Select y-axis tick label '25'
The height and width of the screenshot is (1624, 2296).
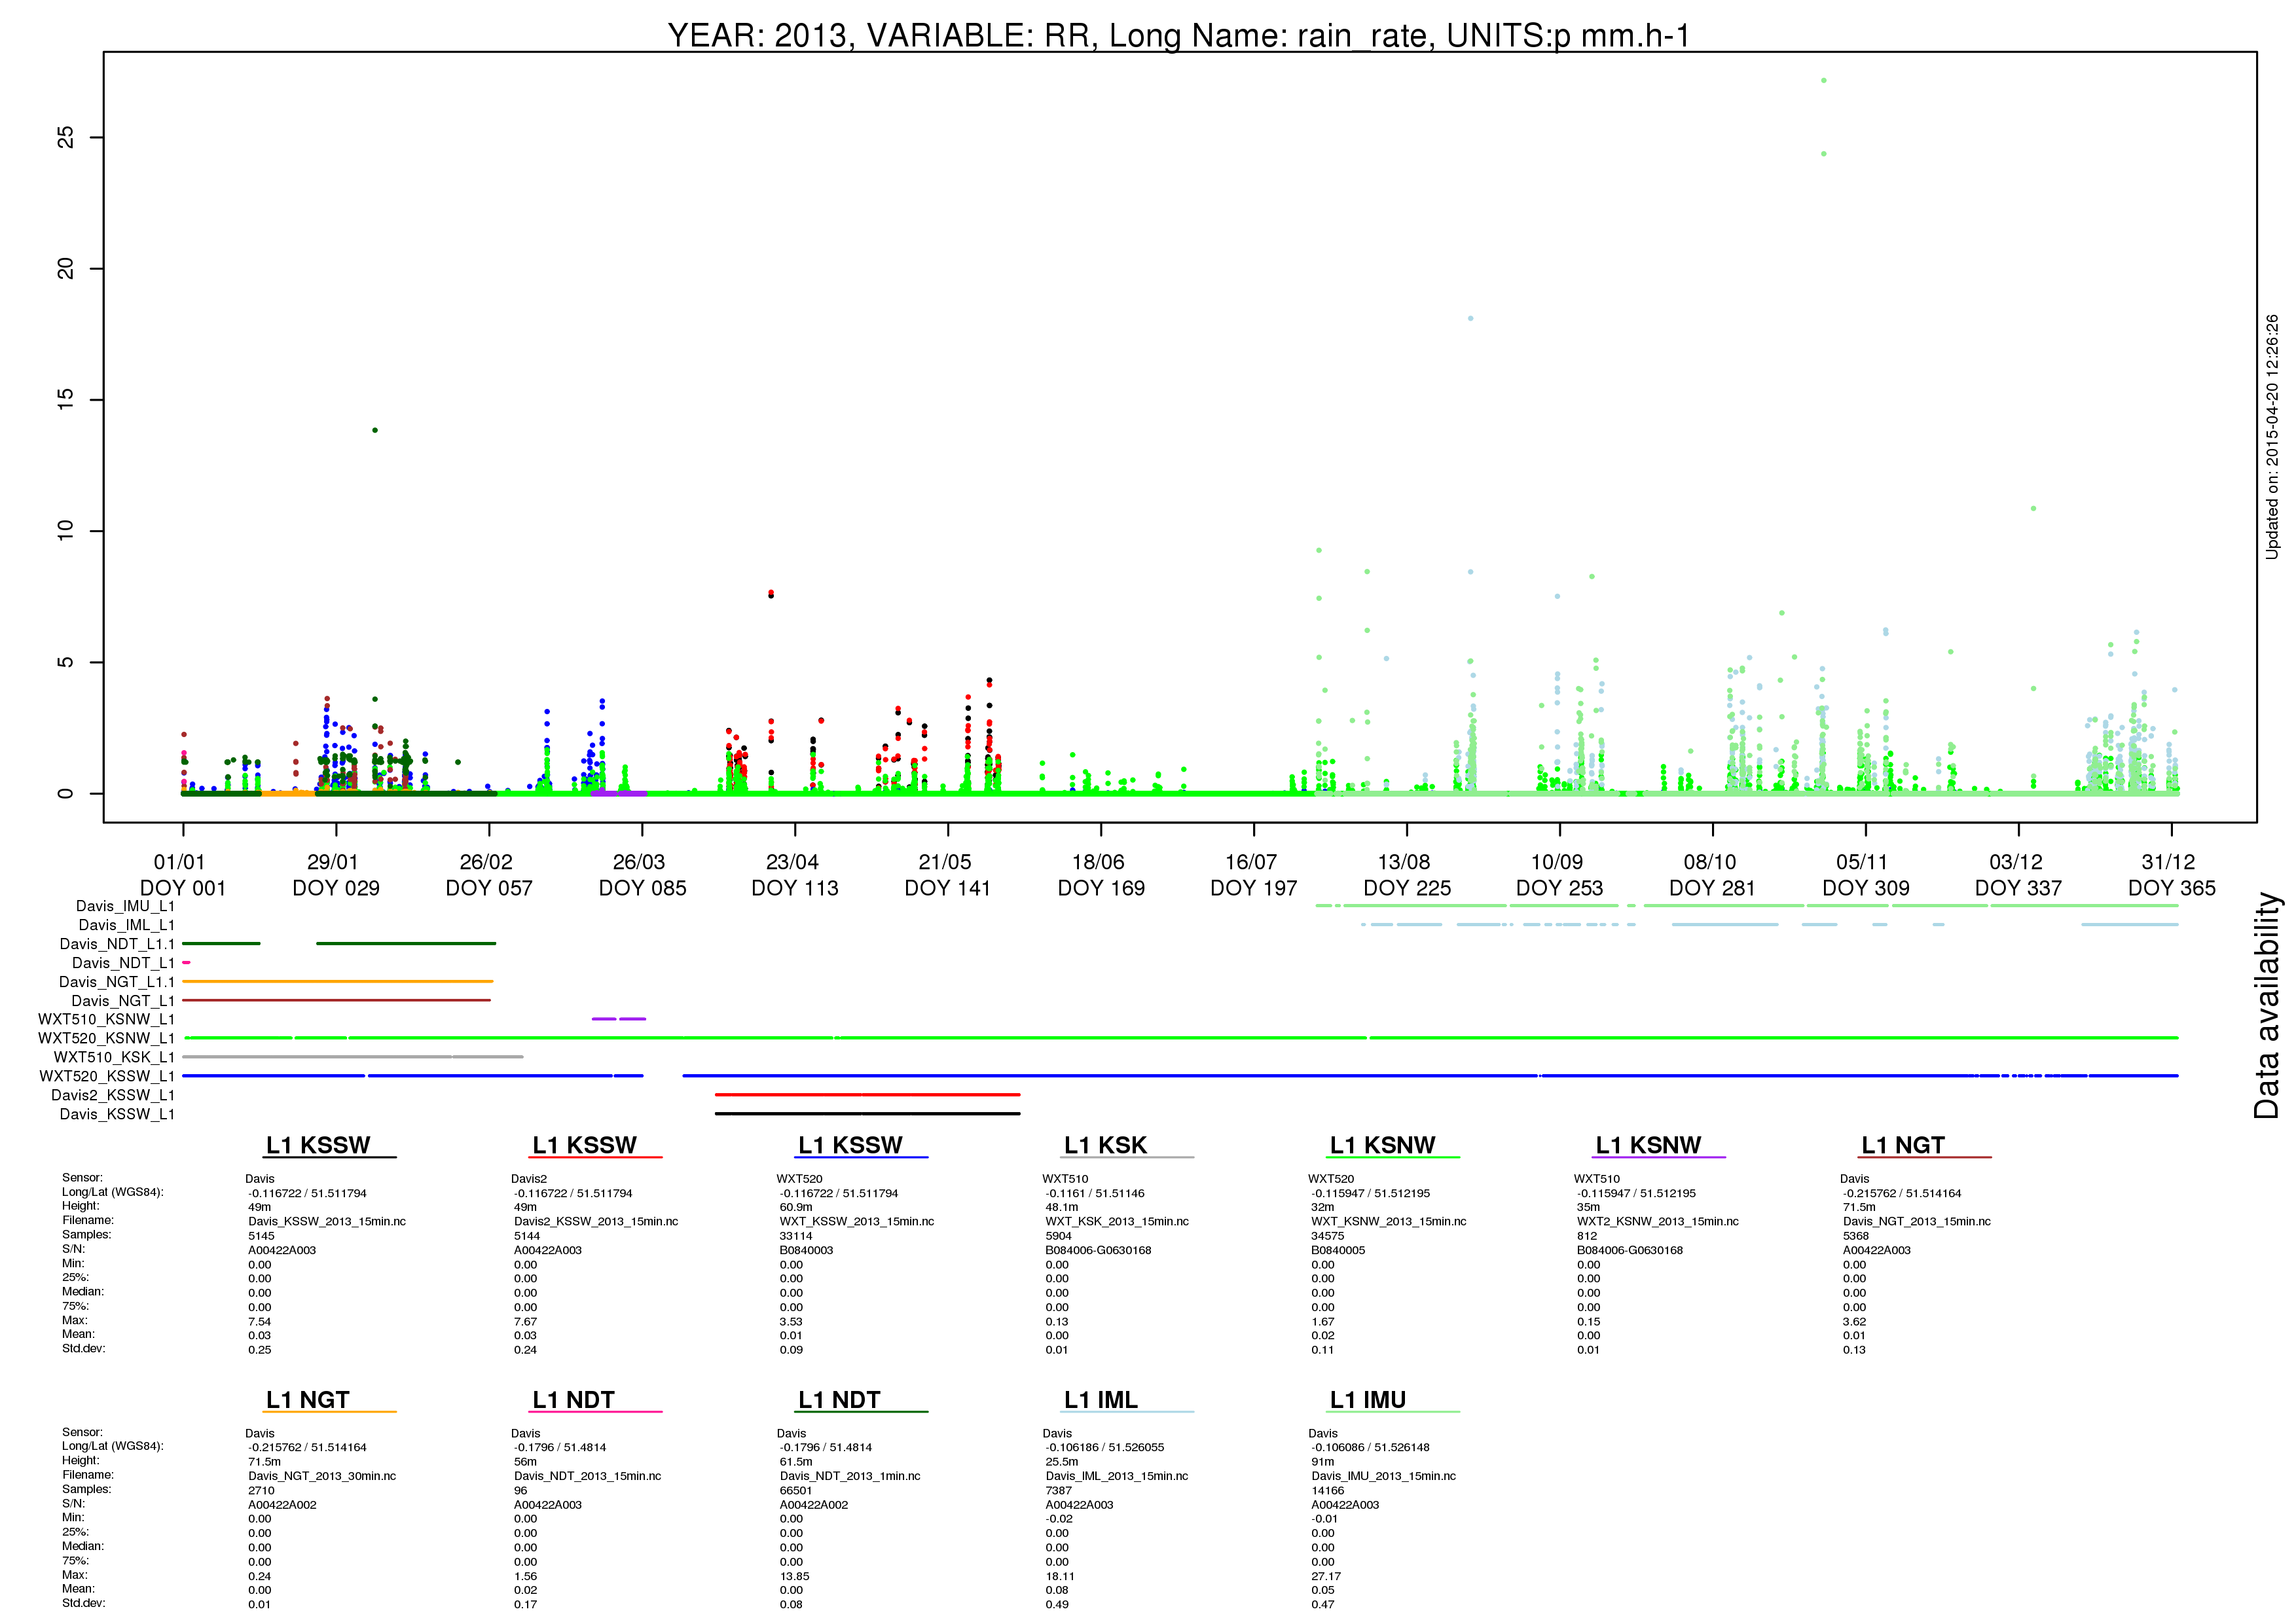click(x=66, y=137)
